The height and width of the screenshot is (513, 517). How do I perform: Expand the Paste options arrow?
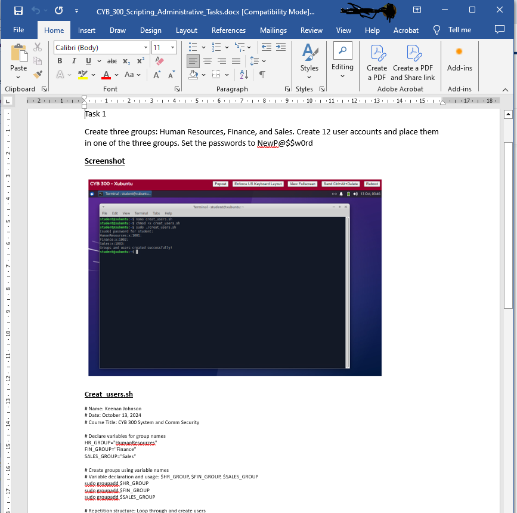pyautogui.click(x=18, y=77)
